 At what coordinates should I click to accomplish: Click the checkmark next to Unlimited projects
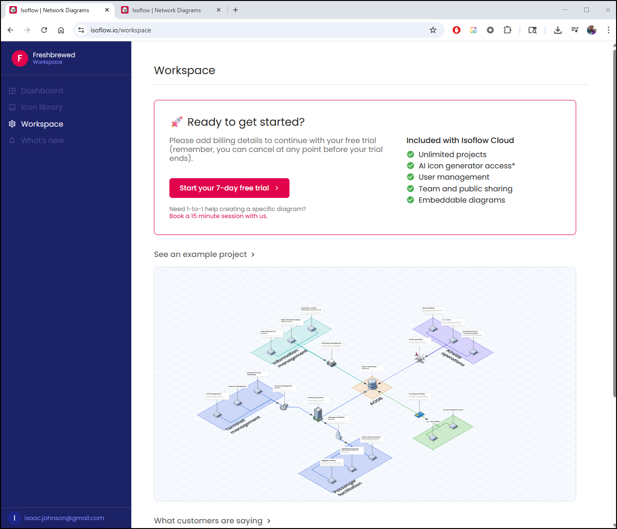411,154
